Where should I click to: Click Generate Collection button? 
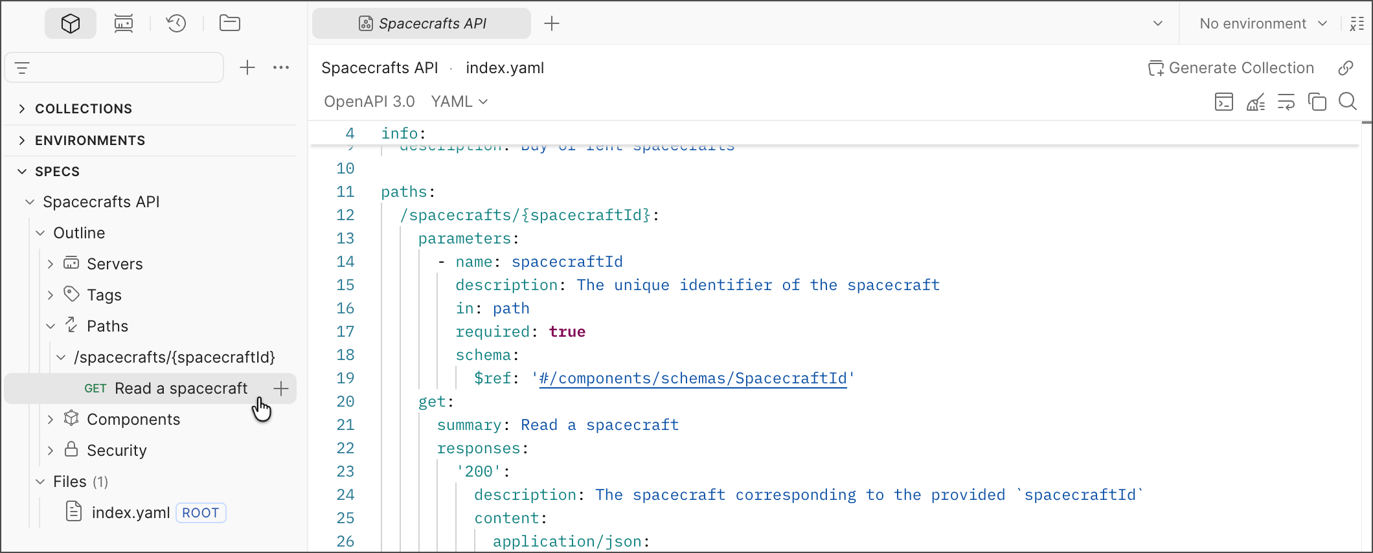1231,68
